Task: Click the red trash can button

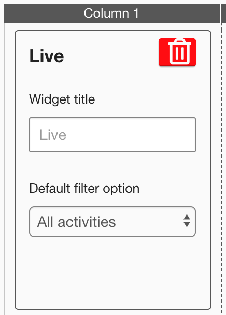Action: pyautogui.click(x=177, y=52)
